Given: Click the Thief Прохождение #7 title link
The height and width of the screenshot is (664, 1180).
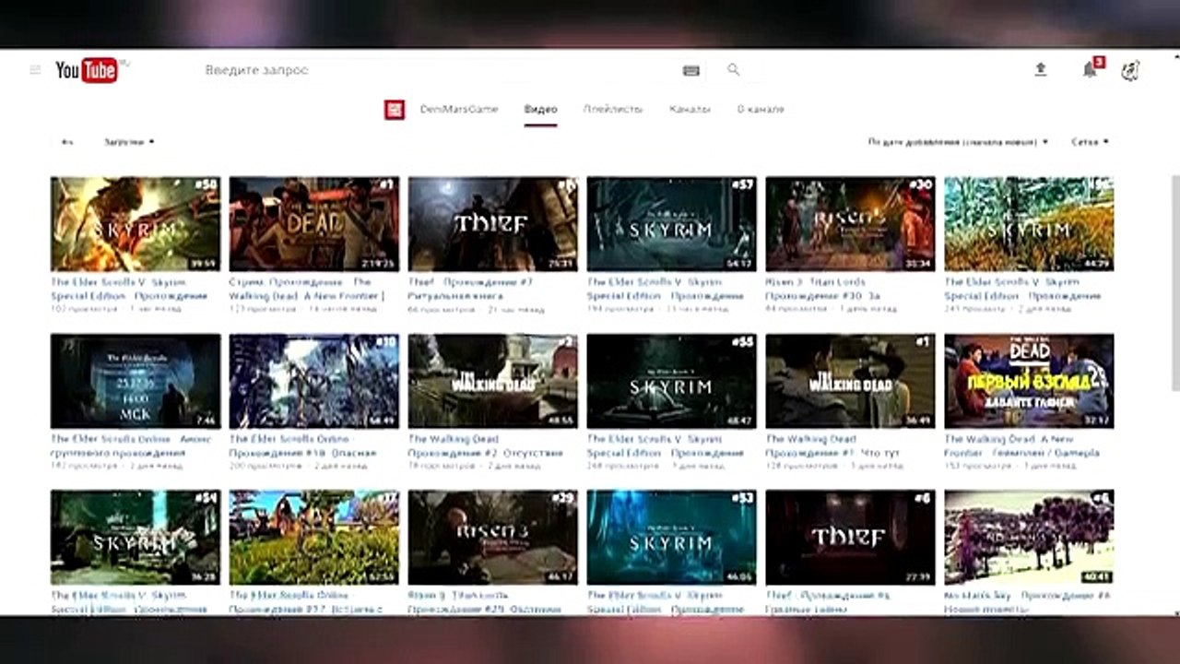Looking at the screenshot, I should (471, 289).
